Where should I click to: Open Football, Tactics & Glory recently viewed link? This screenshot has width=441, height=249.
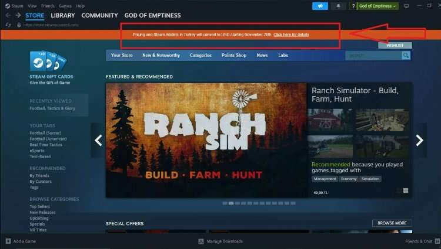click(52, 108)
